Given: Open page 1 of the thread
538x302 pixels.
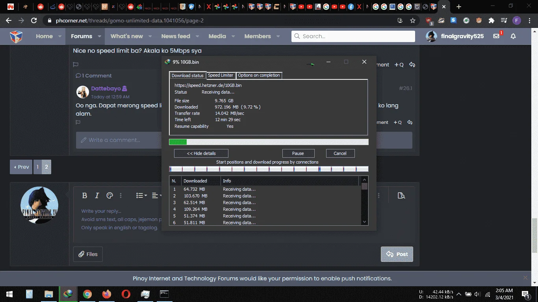Looking at the screenshot, I should [38, 167].
